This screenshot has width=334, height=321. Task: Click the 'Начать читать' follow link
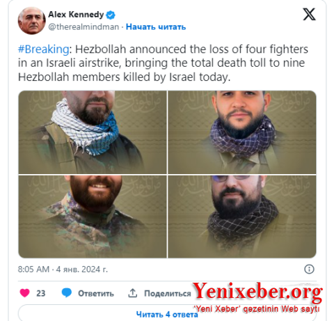[156, 27]
